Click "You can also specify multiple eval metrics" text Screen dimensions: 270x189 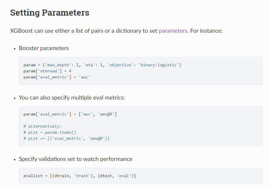pos(72,98)
